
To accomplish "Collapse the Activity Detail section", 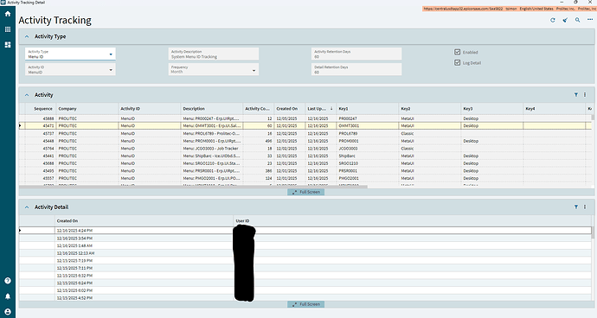I will point(27,207).
